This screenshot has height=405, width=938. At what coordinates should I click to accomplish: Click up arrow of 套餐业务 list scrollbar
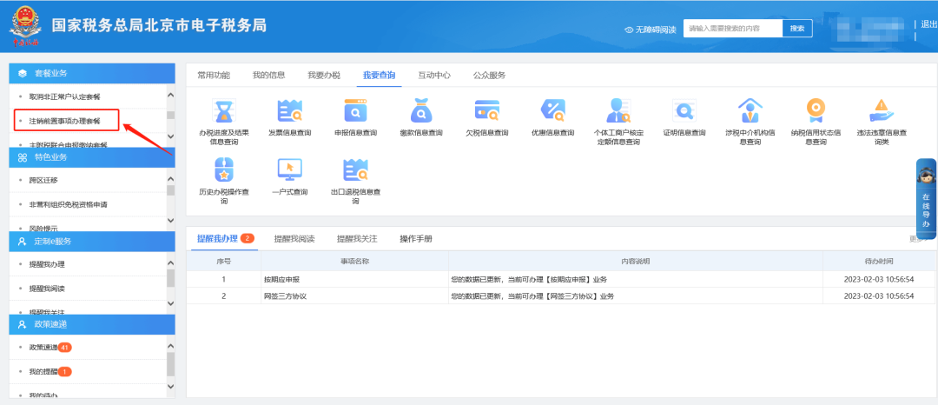[x=170, y=95]
